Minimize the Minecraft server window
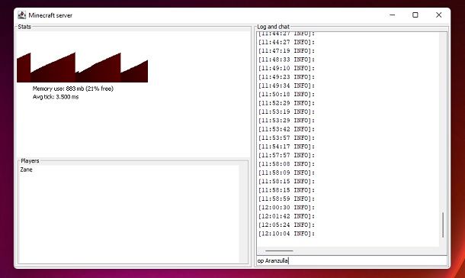Viewport: 465px width, 278px height. click(393, 15)
